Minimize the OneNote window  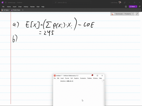click(130, 3)
